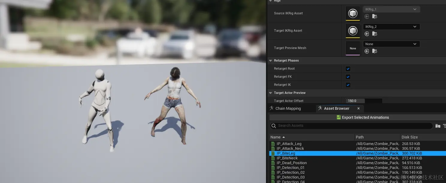Select the IP_Dead_Position animation
This screenshot has width=446, height=183.
click(x=291, y=163)
